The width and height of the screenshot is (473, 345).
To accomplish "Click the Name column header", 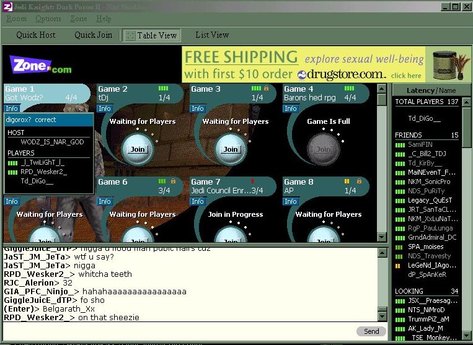I will pos(448,90).
